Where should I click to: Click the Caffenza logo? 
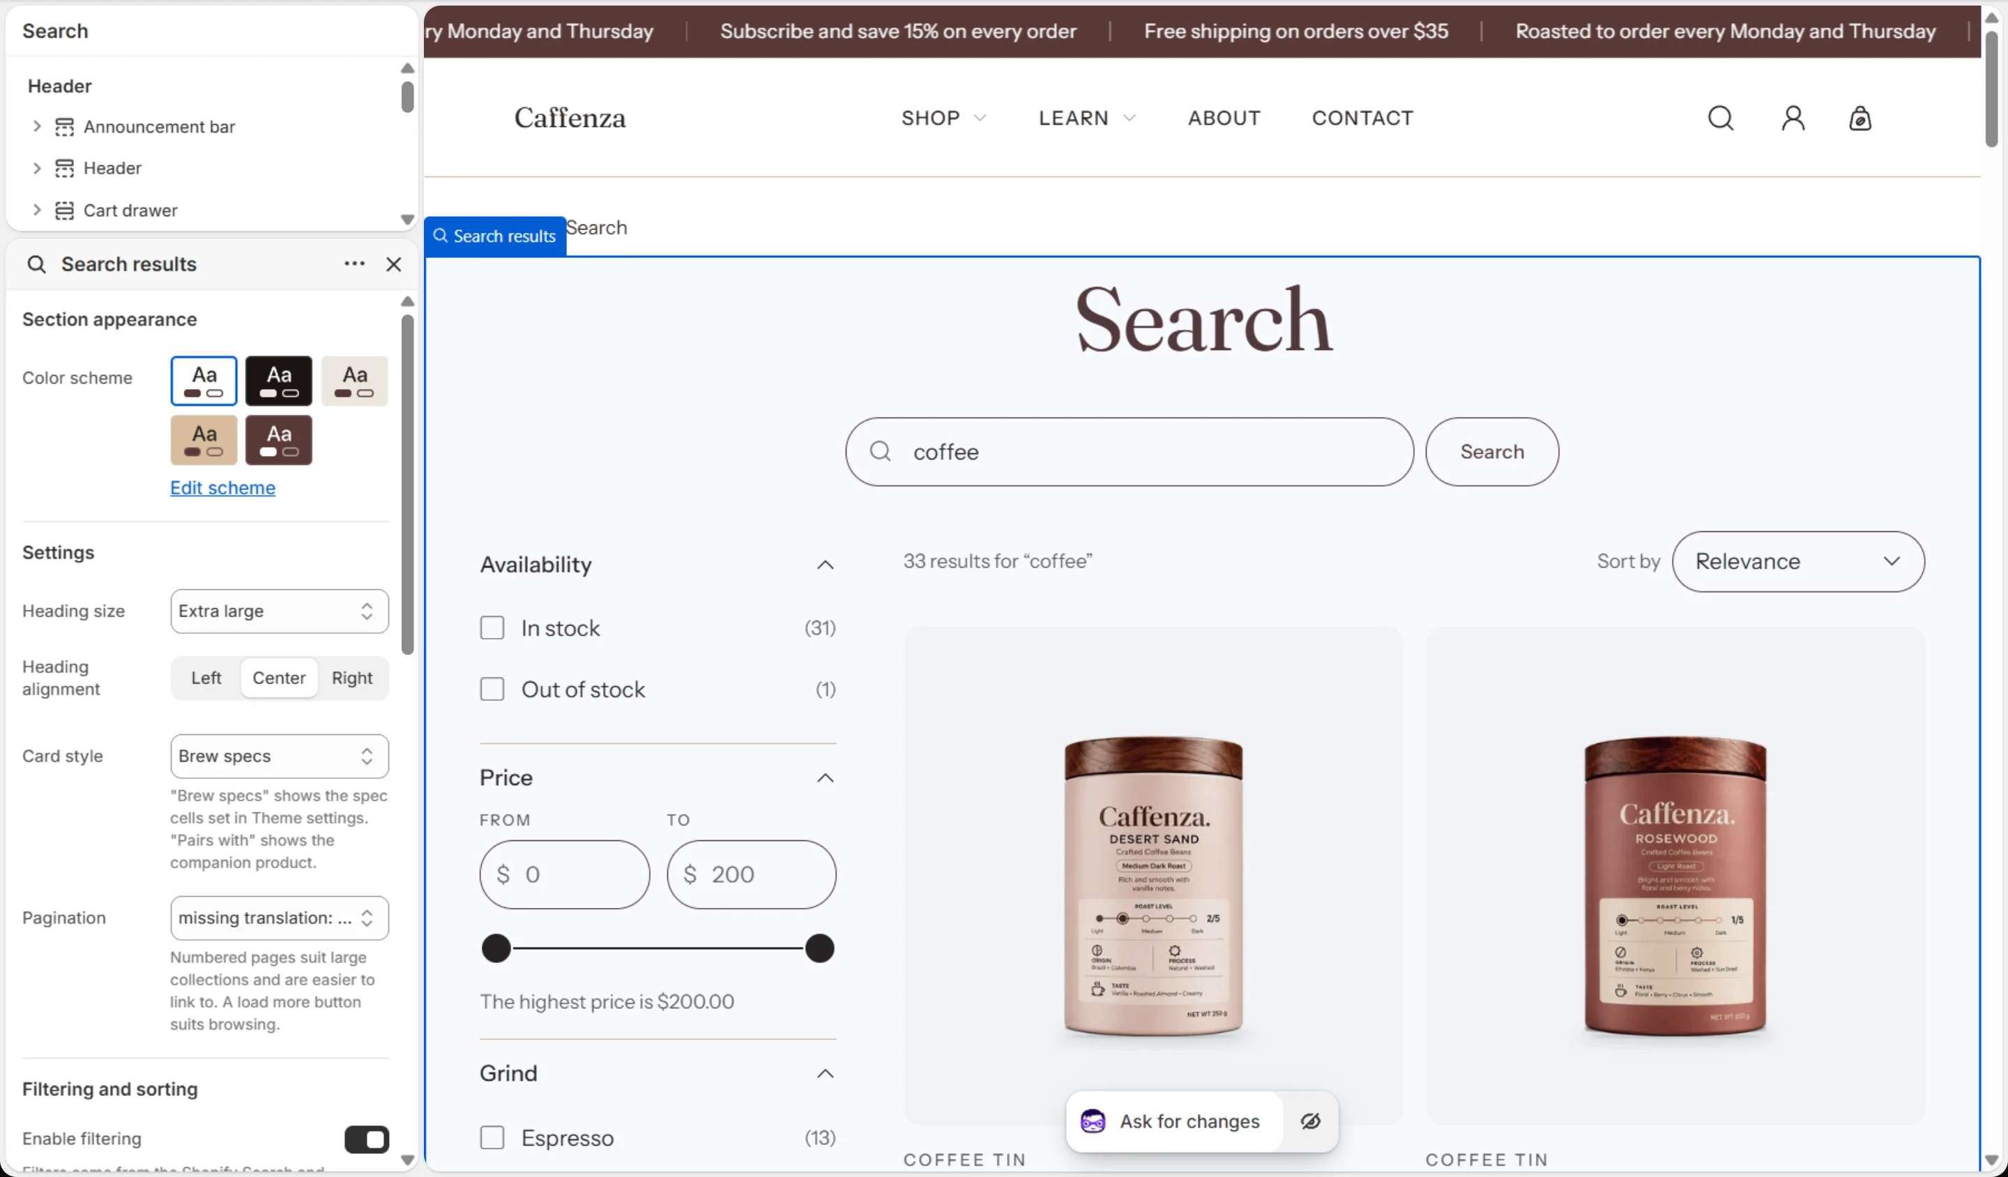tap(570, 118)
